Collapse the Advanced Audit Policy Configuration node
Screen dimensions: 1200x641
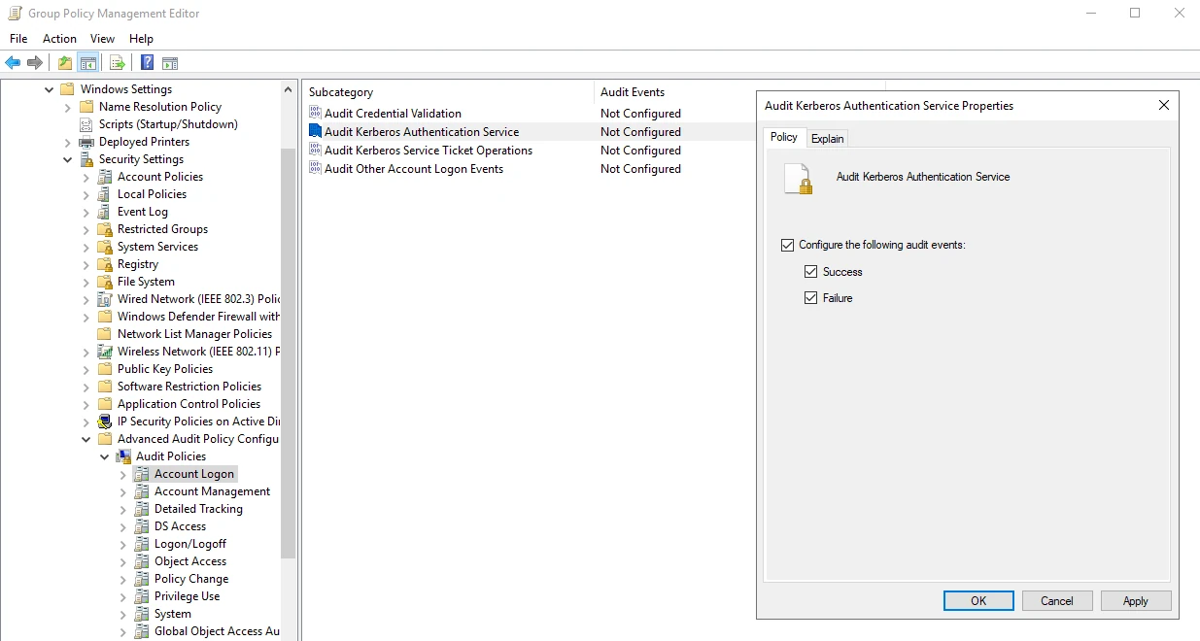pyautogui.click(x=86, y=439)
